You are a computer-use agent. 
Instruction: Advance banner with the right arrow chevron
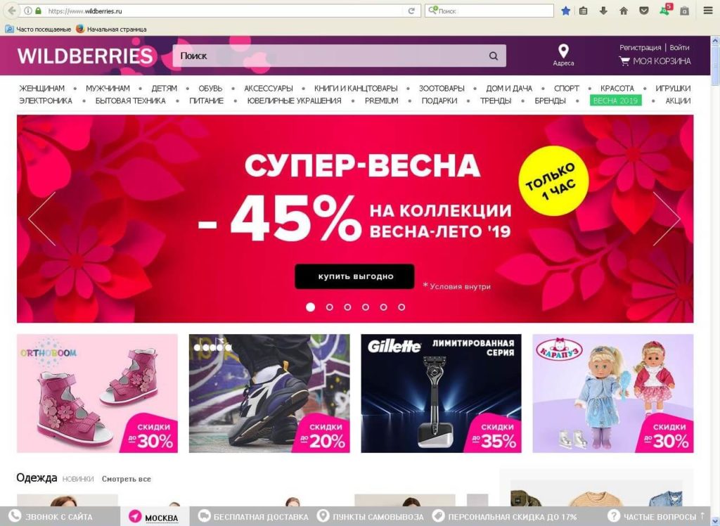(x=667, y=219)
